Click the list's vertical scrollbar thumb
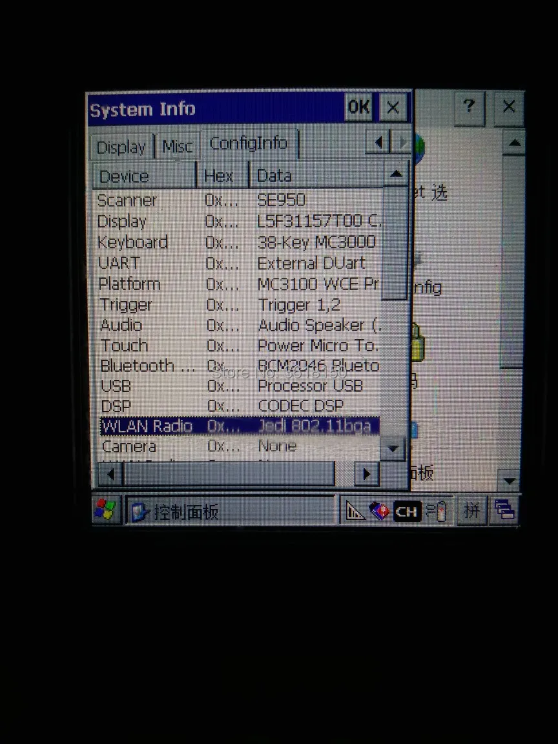 tap(395, 243)
